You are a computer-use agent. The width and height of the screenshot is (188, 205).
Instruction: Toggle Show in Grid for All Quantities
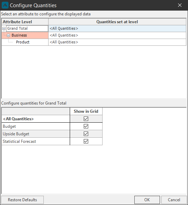[x=86, y=119]
